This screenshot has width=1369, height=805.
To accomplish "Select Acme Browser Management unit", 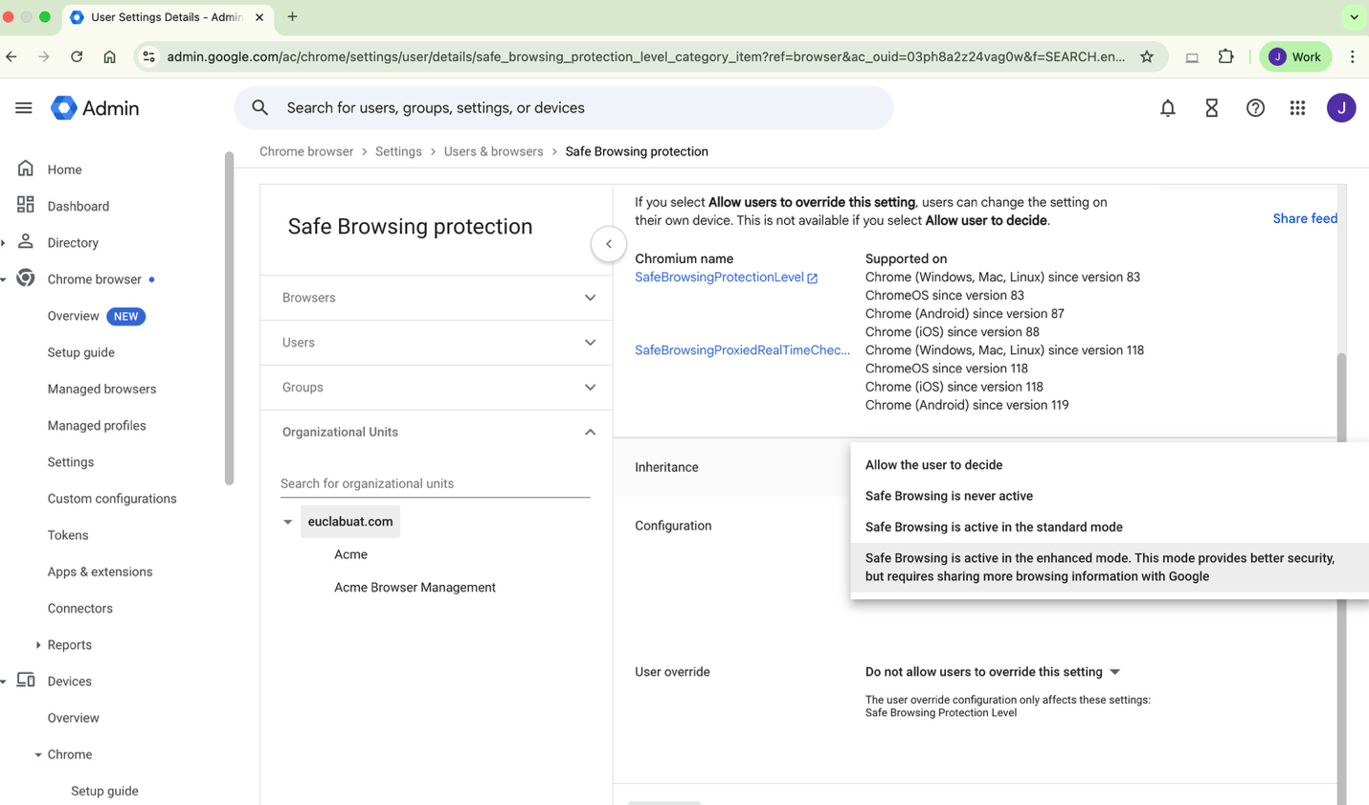I will pos(415,588).
